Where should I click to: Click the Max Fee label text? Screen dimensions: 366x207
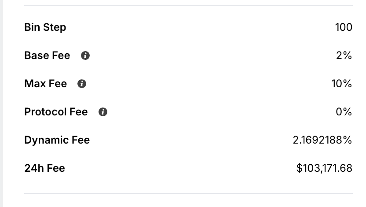pyautogui.click(x=46, y=84)
